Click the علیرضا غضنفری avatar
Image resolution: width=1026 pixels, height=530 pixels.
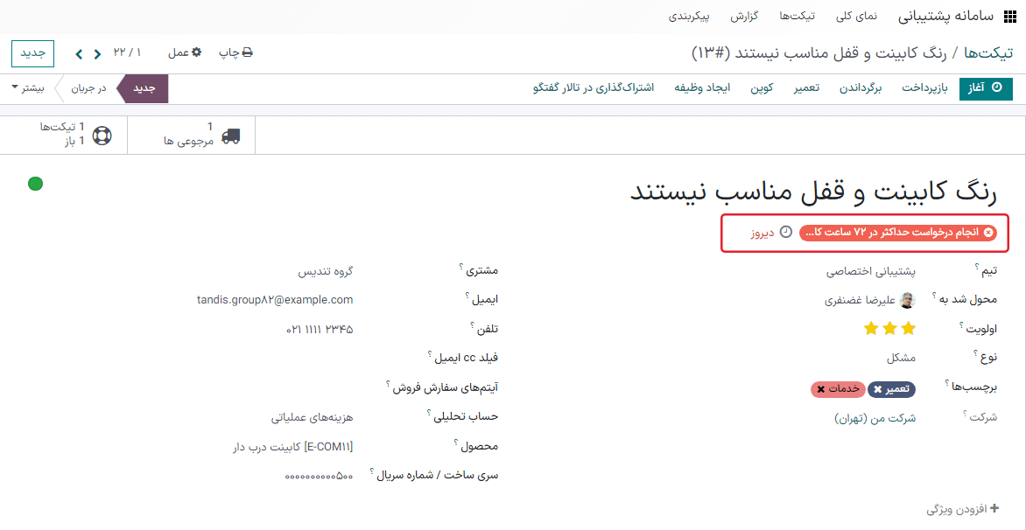pos(908,299)
